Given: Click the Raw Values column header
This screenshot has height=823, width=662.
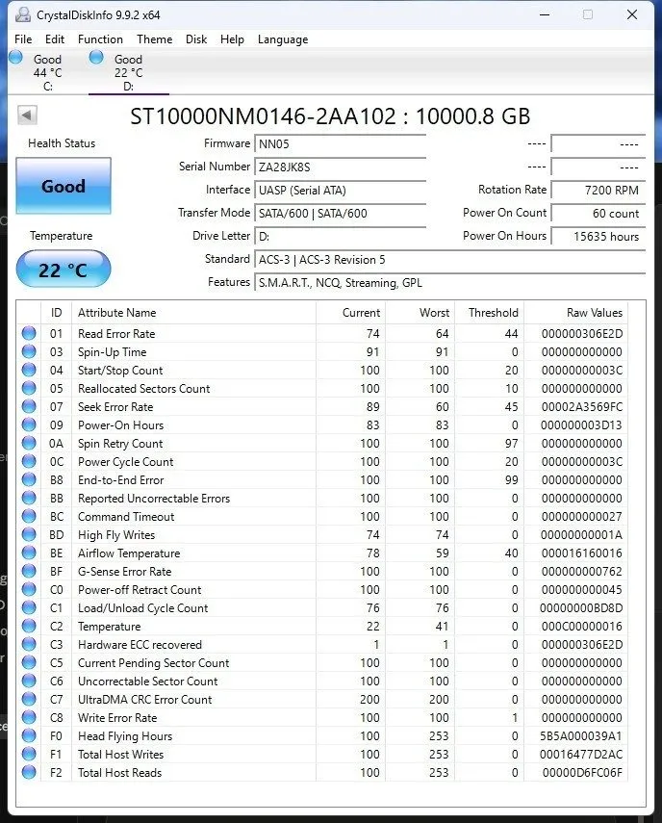Looking at the screenshot, I should click(x=576, y=313).
